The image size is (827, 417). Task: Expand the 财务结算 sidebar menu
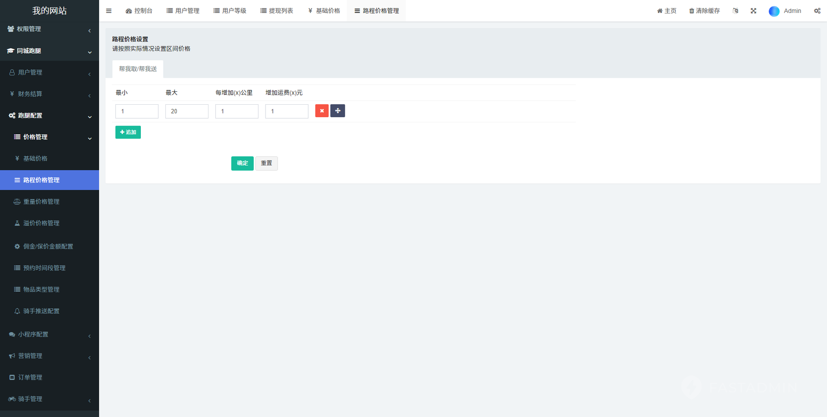(x=49, y=94)
